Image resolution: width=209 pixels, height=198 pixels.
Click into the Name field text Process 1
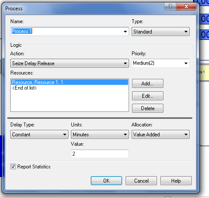point(22,31)
